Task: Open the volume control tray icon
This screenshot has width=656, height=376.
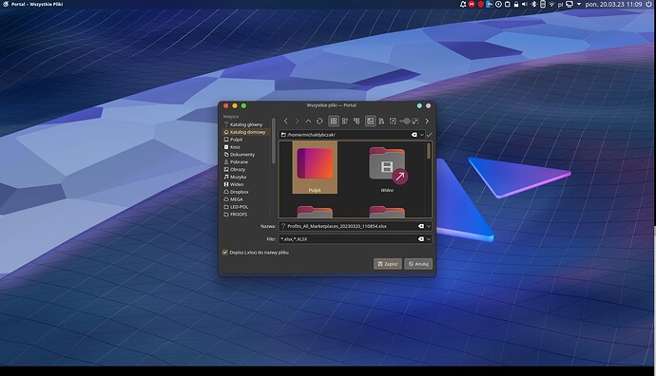Action: [x=525, y=4]
